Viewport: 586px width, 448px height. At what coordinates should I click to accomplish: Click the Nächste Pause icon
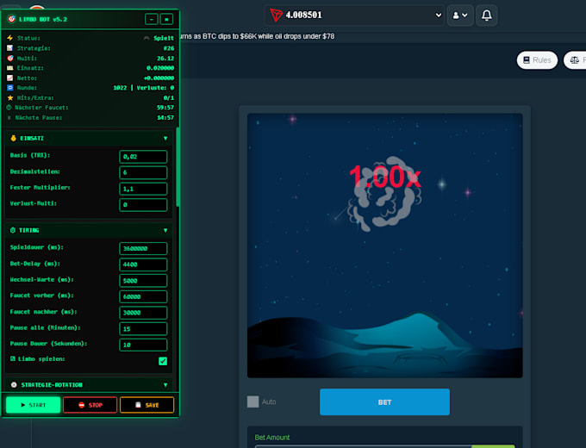[9, 117]
